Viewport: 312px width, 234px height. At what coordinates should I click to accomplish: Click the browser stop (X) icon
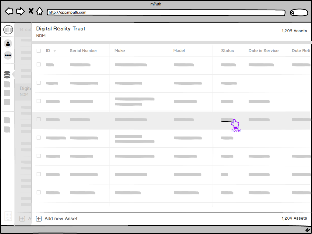pos(30,11)
